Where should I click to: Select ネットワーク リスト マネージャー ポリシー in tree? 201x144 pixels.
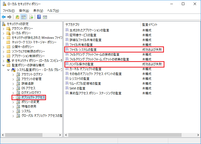click(34, 42)
